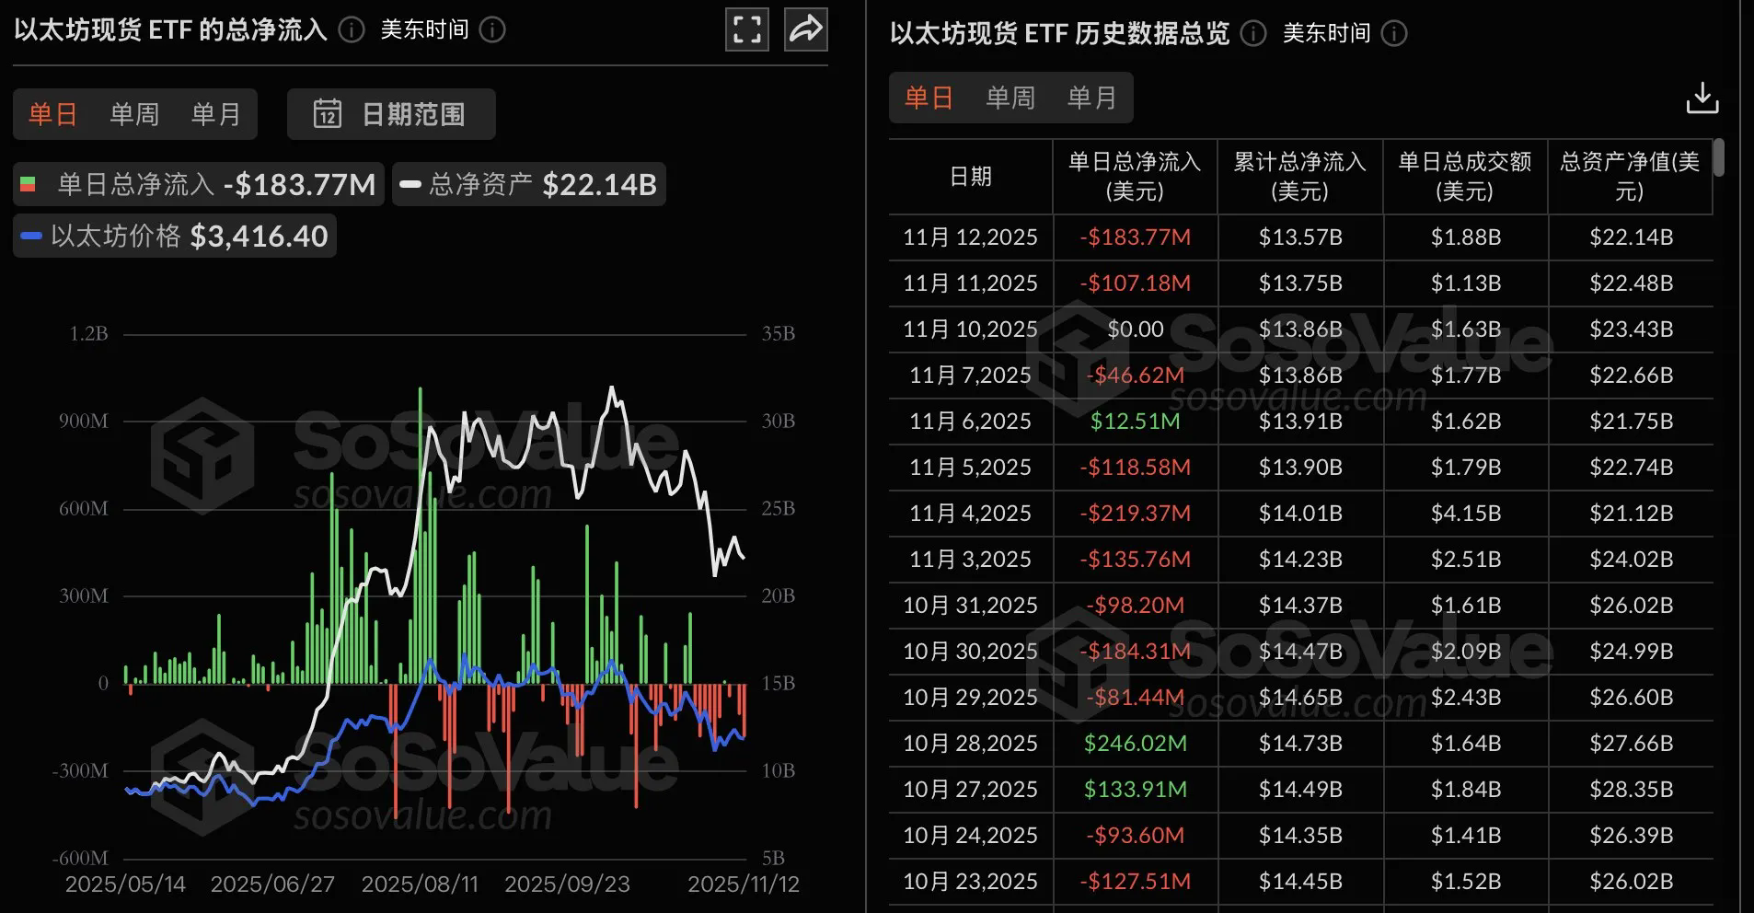Click the share arrow icon
1754x913 pixels.
[x=806, y=29]
